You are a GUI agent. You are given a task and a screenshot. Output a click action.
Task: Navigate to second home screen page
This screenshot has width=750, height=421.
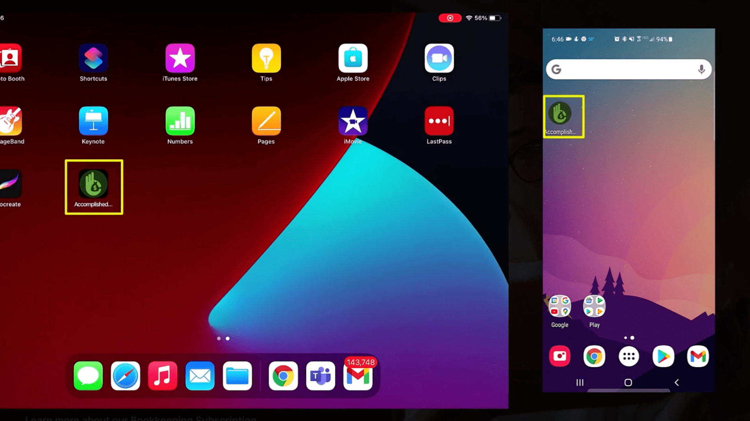pyautogui.click(x=227, y=338)
